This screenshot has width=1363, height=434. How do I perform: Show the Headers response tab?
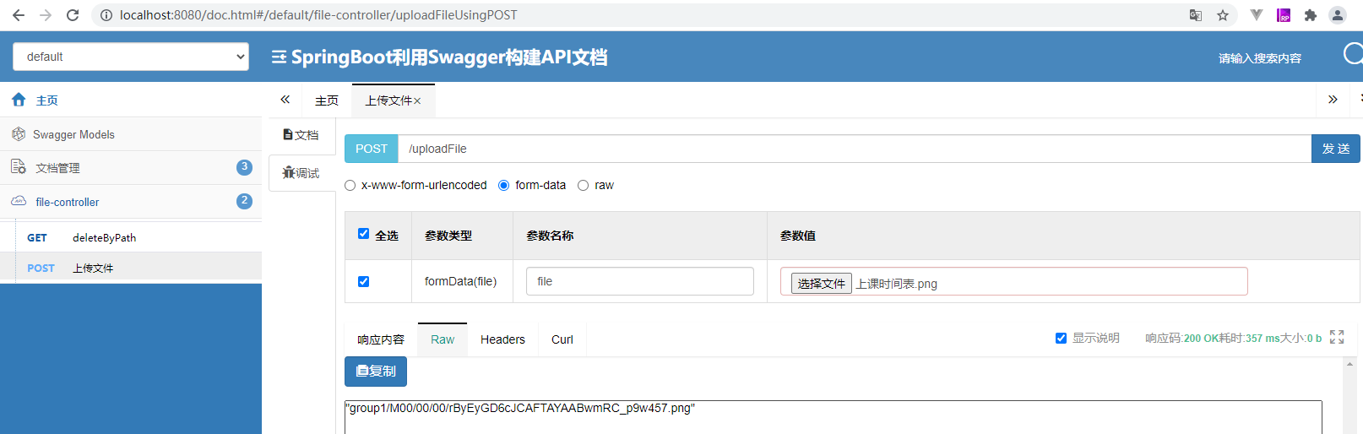point(502,339)
